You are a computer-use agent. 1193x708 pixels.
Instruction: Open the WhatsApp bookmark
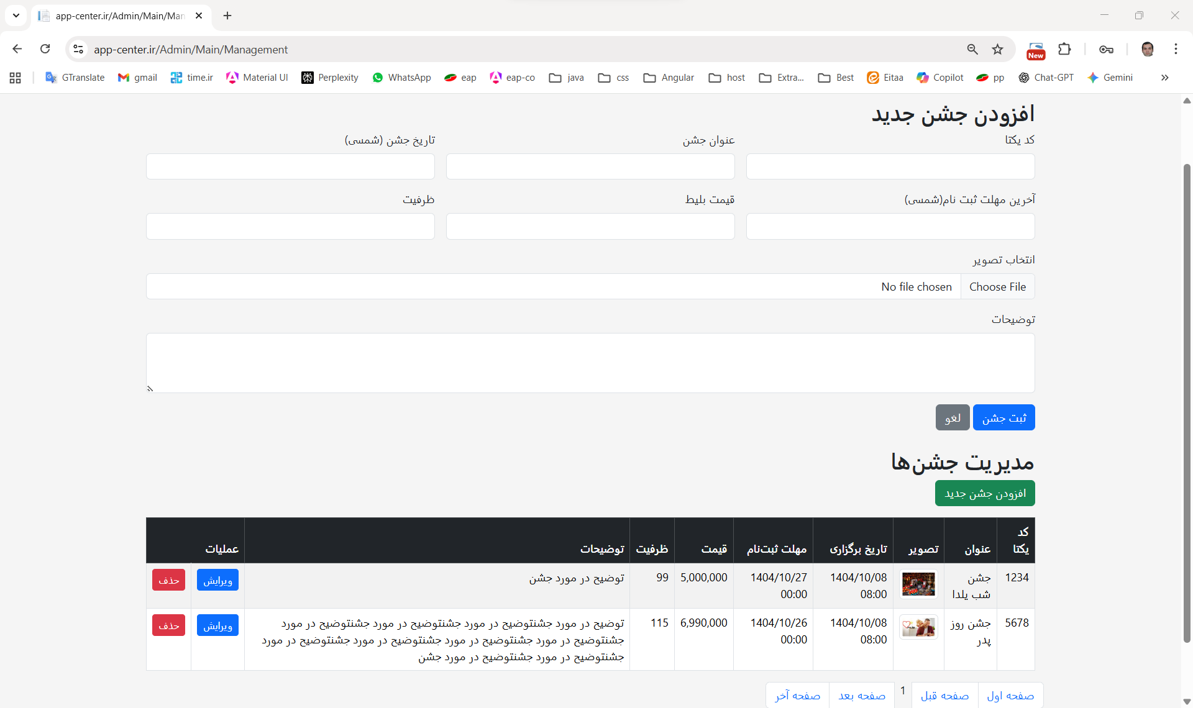[x=401, y=78]
